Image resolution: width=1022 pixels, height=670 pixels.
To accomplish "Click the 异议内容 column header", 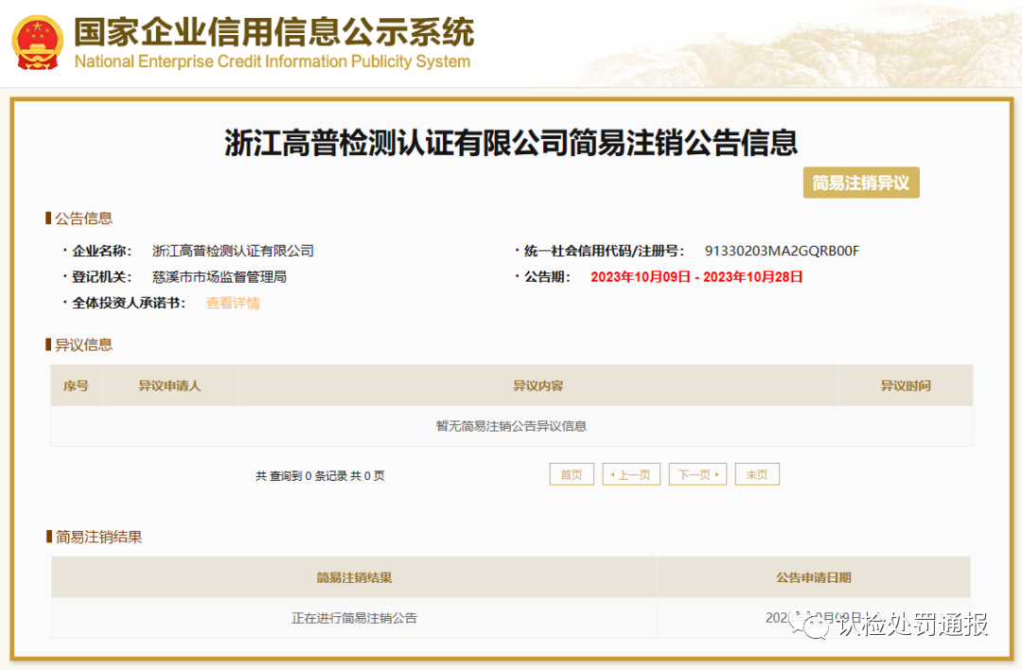I will [538, 386].
